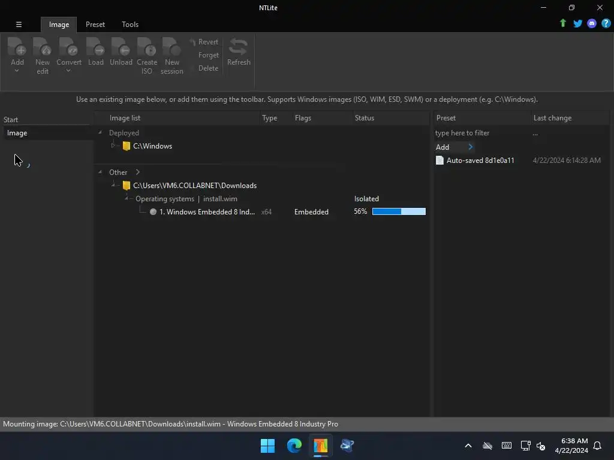
Task: Open the Twitter link icon
Action: coord(577,23)
